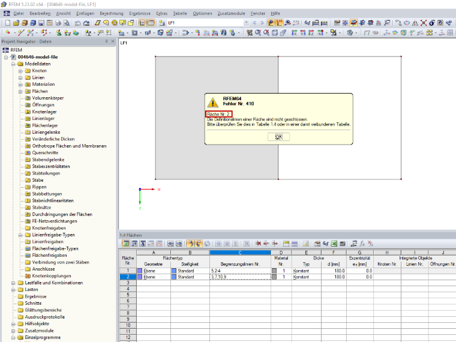Expand Lastfälle und Kombinationen folder
Image resolution: width=456 pixels, height=342 pixels.
click(13, 283)
